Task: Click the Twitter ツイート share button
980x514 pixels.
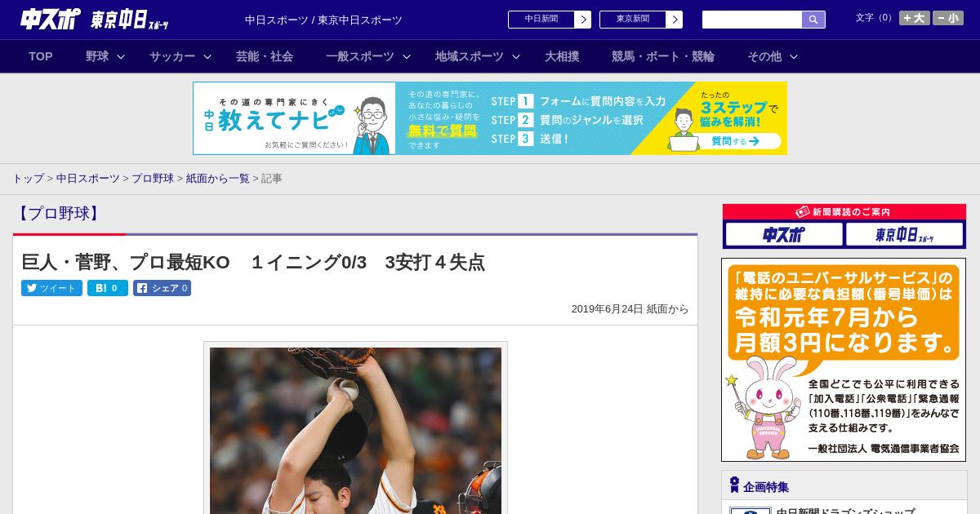Action: tap(51, 288)
